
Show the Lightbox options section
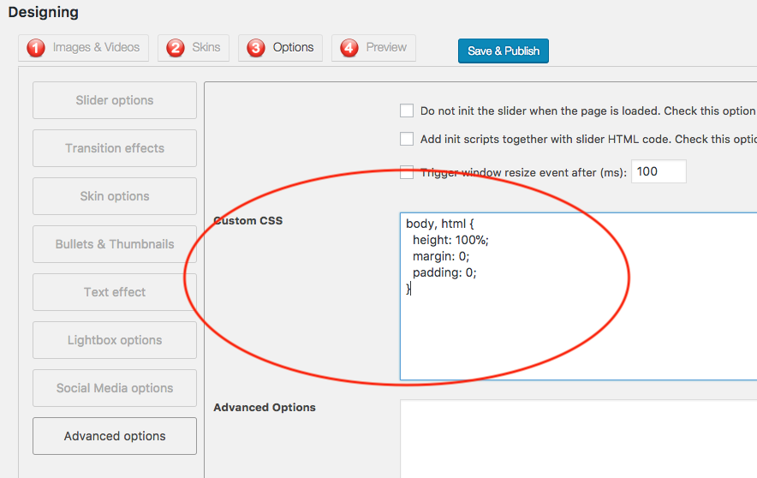tap(115, 340)
